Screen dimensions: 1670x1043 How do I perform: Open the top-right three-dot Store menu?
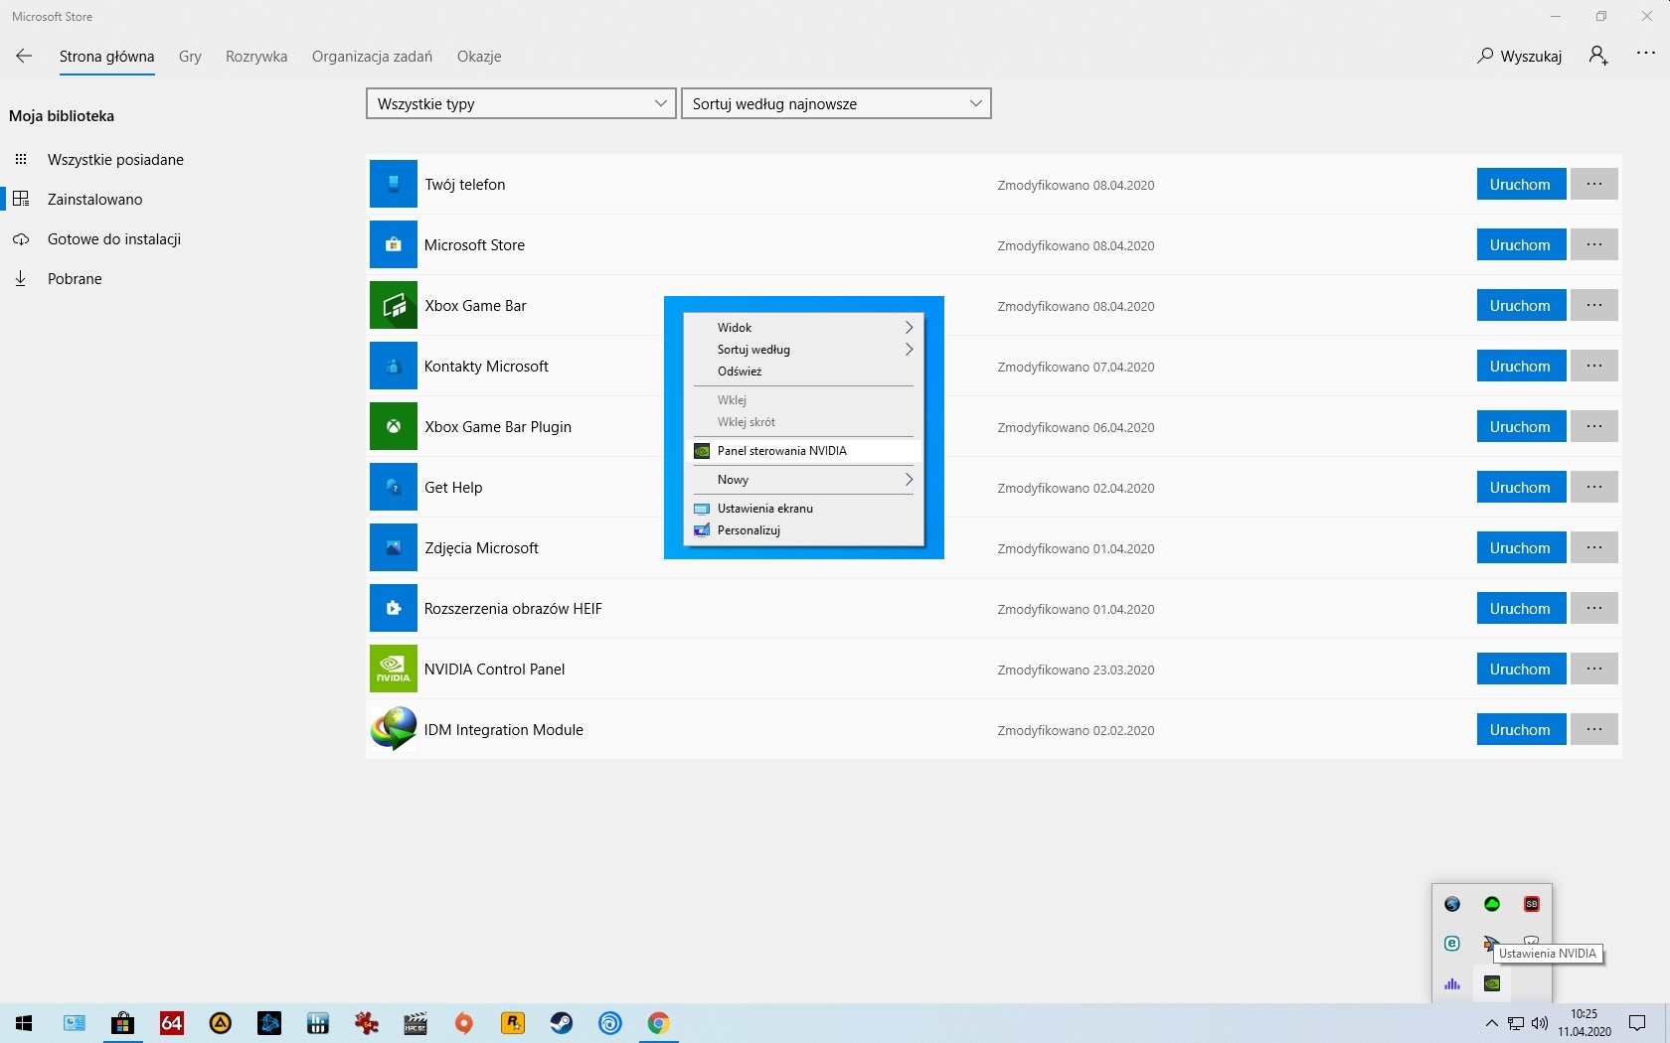click(x=1646, y=54)
